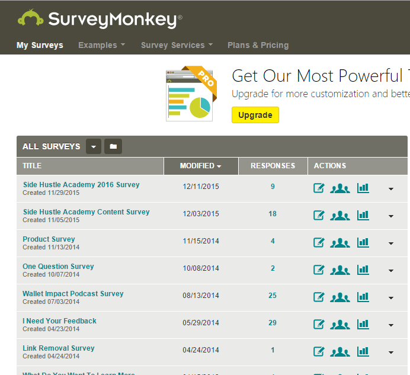Go to My Surveys tab
This screenshot has height=375, width=410.
point(40,45)
